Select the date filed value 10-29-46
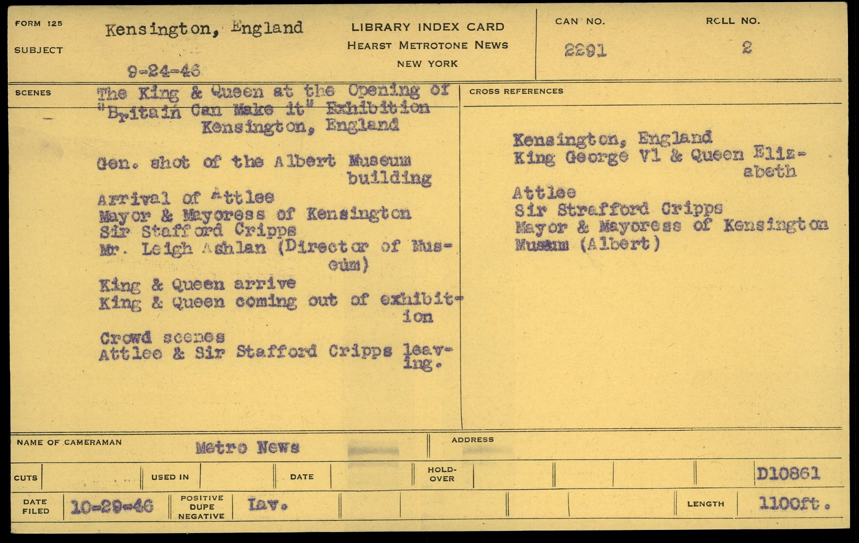This screenshot has width=859, height=543. (112, 506)
